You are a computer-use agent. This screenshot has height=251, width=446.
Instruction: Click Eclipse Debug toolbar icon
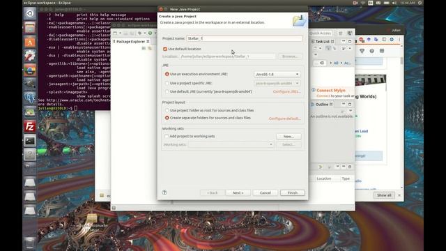click(x=139, y=33)
